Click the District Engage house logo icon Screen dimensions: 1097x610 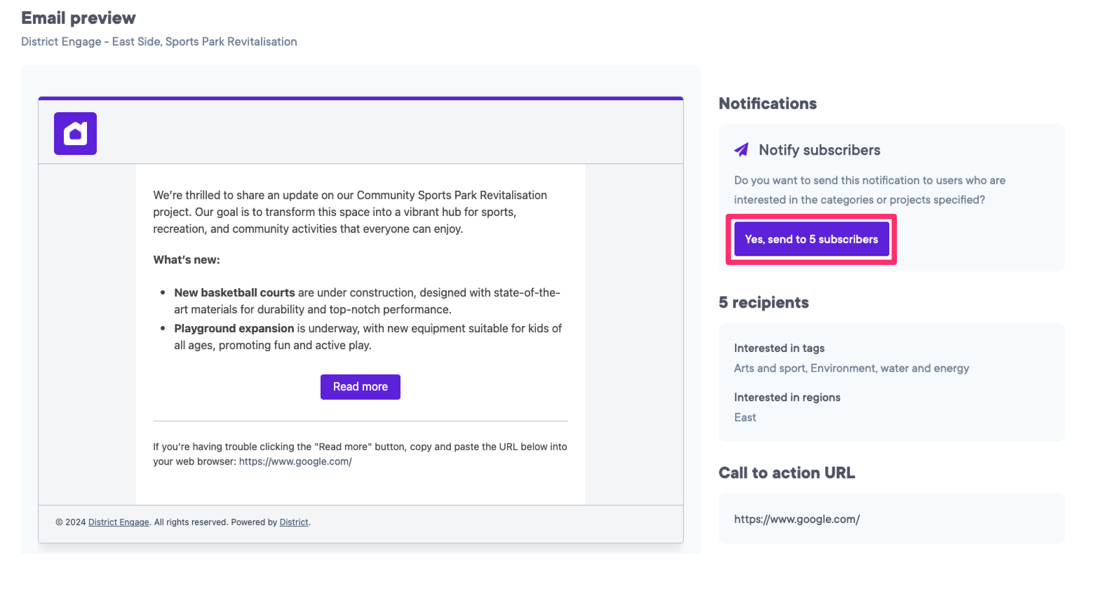point(75,134)
